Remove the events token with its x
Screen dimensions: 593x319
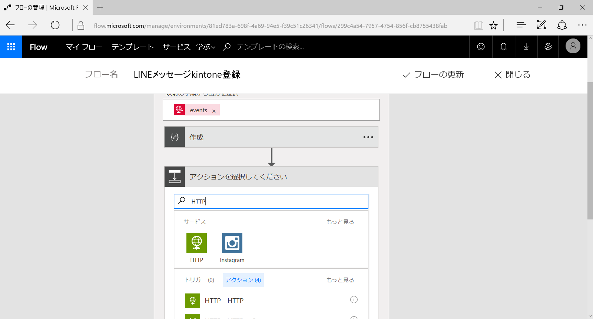(214, 111)
